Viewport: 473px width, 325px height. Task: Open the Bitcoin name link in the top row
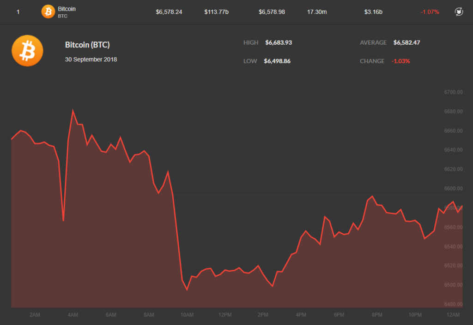coord(67,9)
